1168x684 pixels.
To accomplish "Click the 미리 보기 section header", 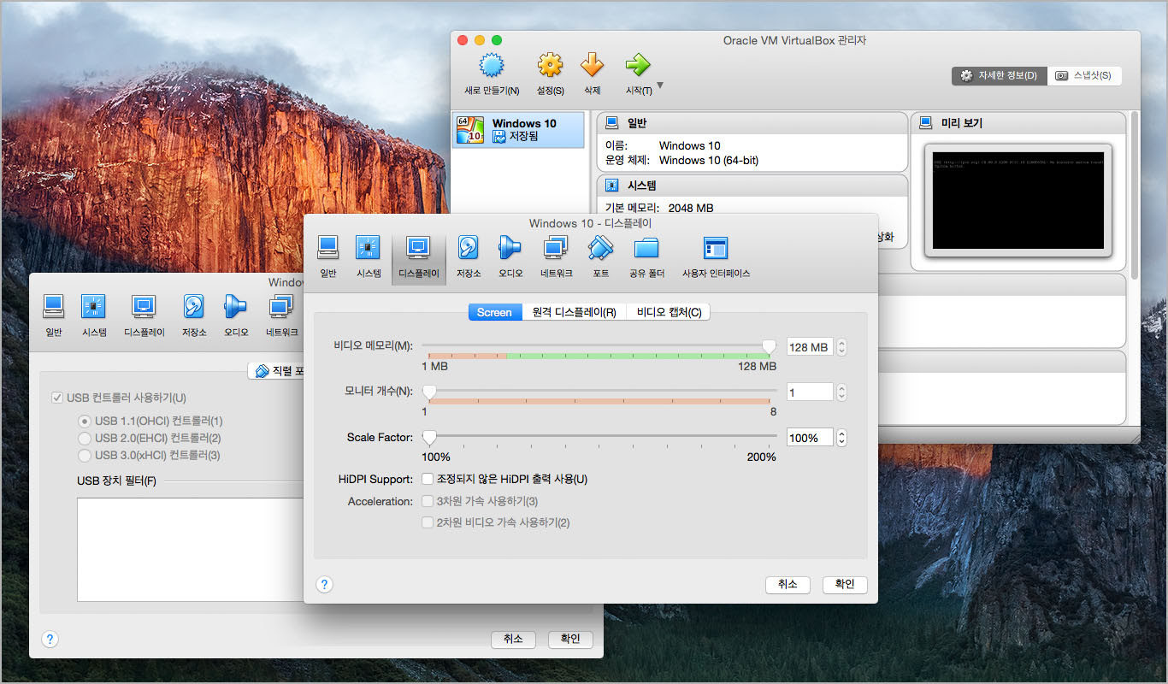I will coord(1018,123).
